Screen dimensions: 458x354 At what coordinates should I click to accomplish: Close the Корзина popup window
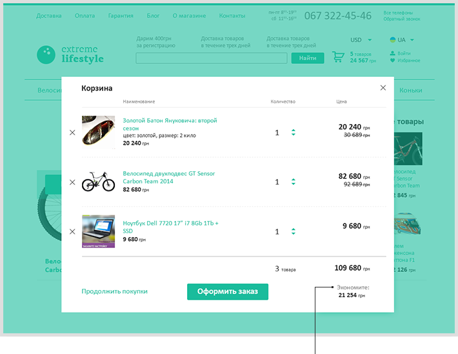(383, 88)
